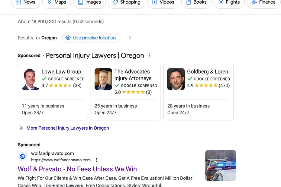Go to the Videos tab
The width and height of the screenshot is (281, 187).
(x=163, y=2)
